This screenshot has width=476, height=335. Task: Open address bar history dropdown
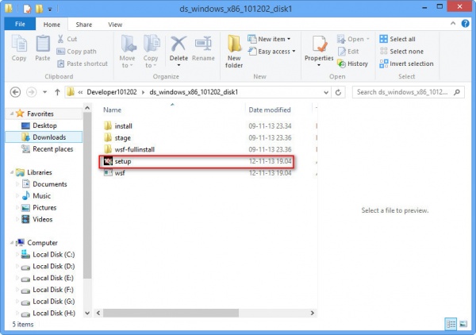pos(326,92)
